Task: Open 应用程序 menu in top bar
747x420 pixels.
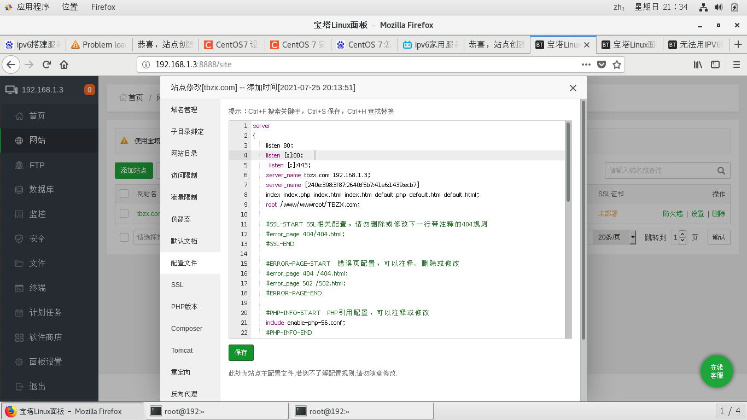Action: click(27, 7)
